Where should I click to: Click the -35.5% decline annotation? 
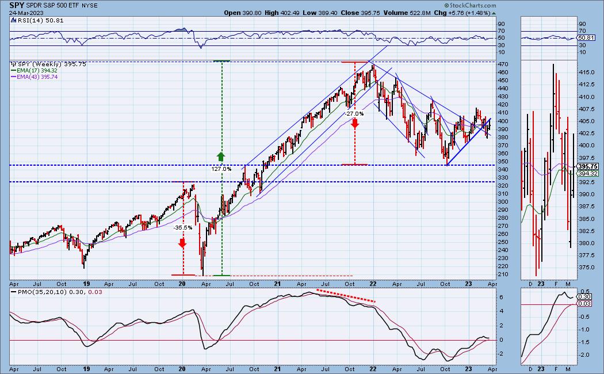[x=182, y=228]
